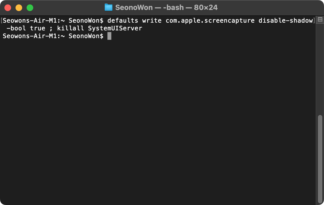Click the gray block cursor at the prompt
Screen dimensions: 324x205
(109, 36)
